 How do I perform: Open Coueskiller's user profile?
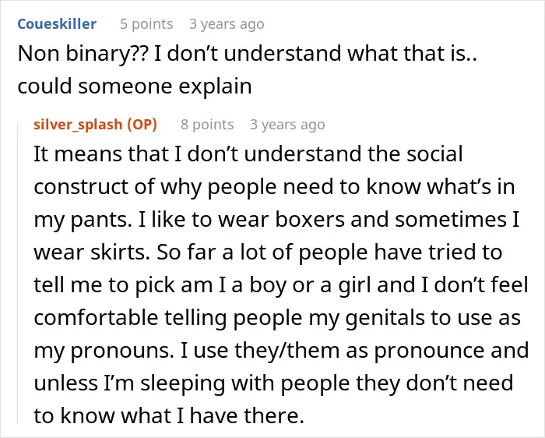pos(57,24)
